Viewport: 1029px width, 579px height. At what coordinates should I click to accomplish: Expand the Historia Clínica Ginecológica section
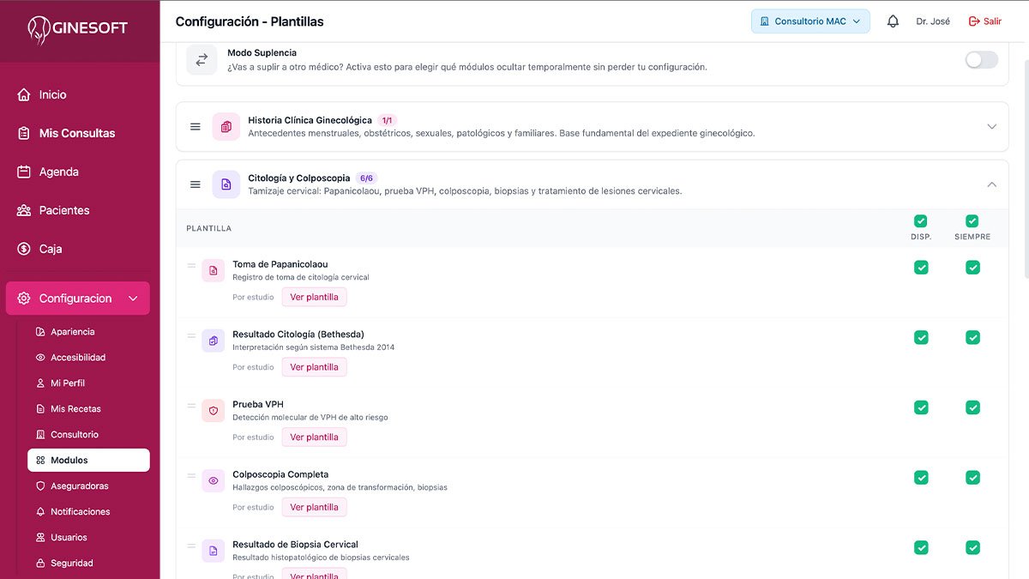(991, 127)
